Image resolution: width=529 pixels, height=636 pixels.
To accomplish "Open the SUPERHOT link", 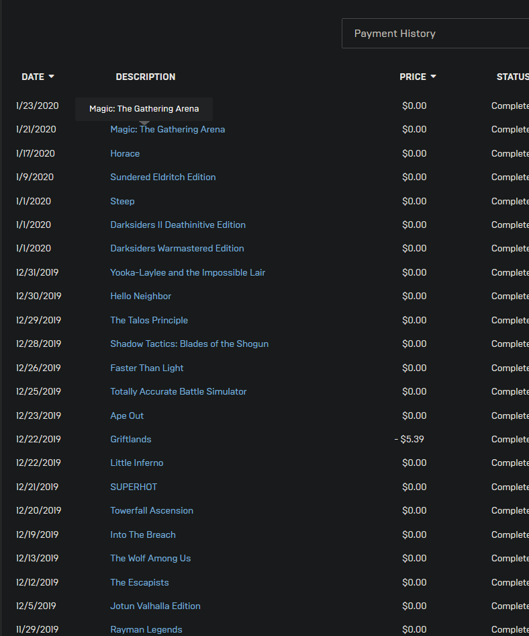I will pyautogui.click(x=134, y=487).
